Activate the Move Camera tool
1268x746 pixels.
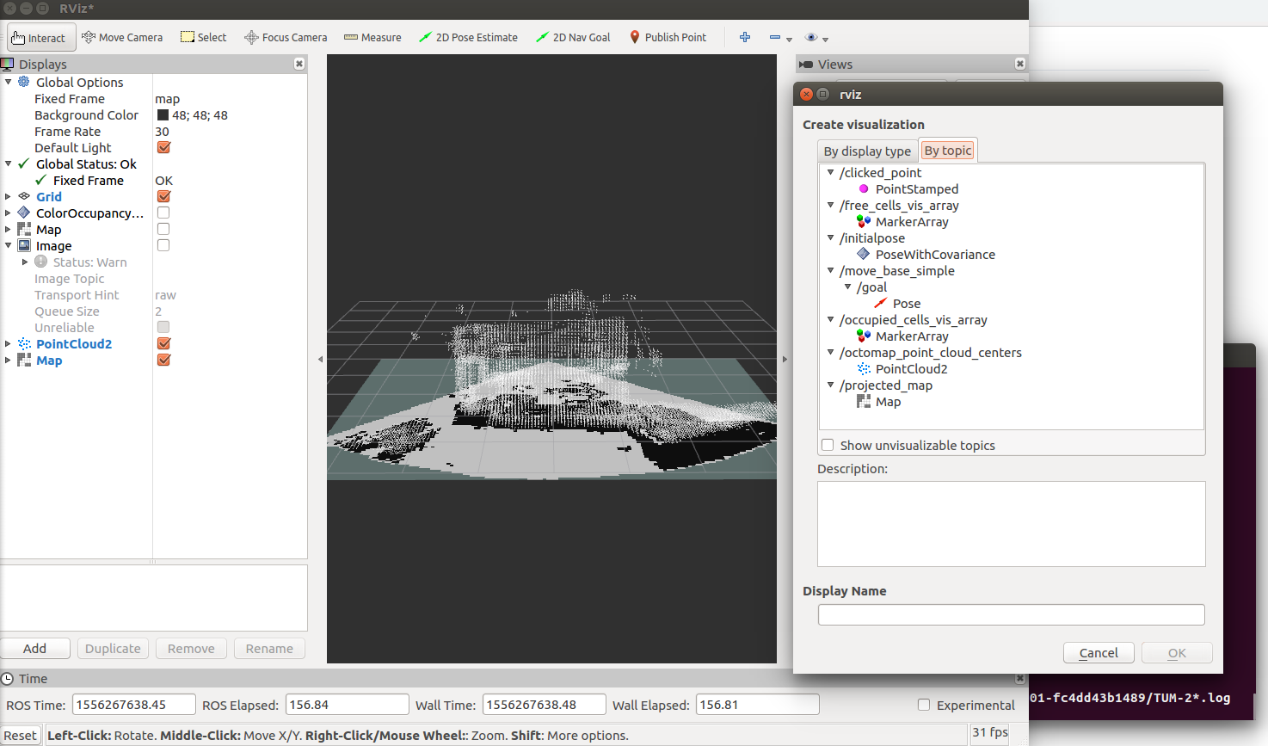click(122, 37)
